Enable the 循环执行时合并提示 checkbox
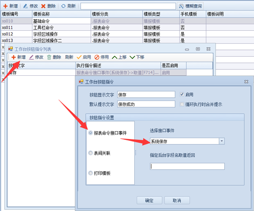 point(182,104)
